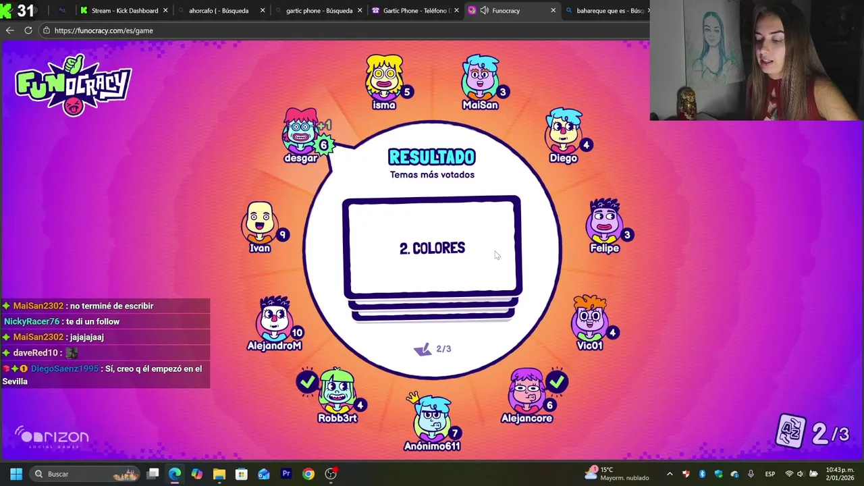Click MaiSan2302 username in chat
The image size is (864, 486).
pos(38,306)
